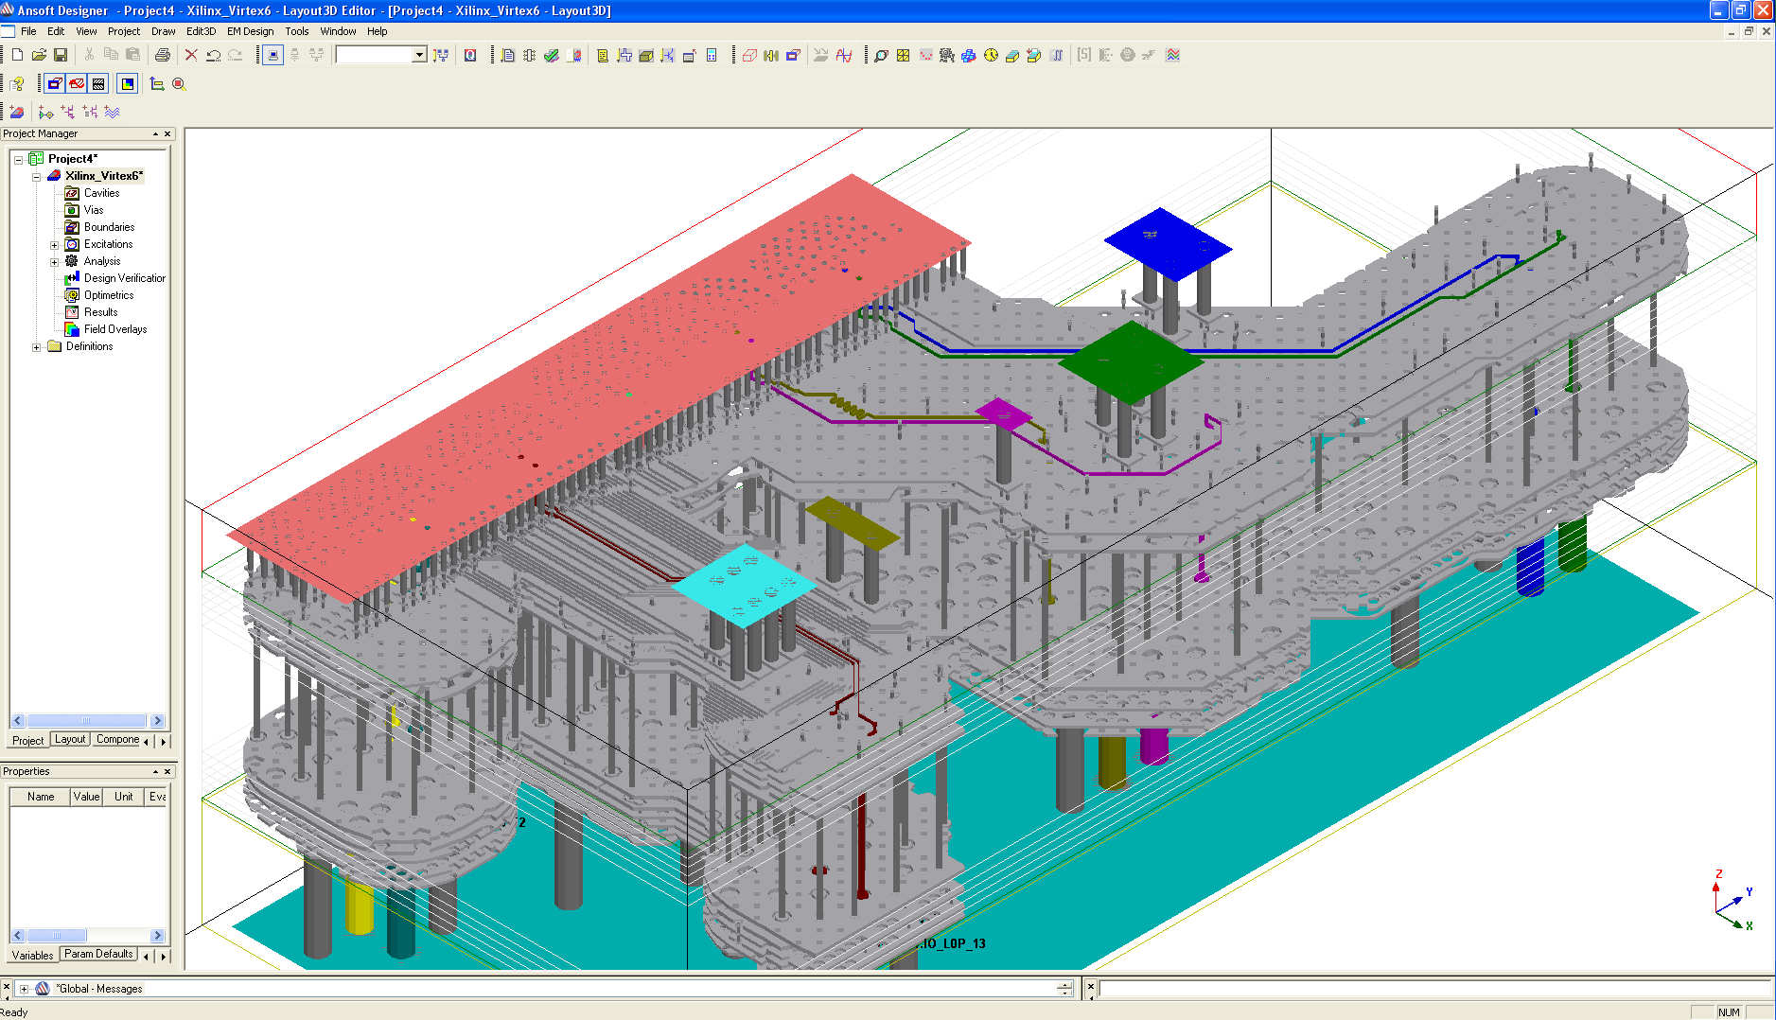Close the Project Manager panel
Screen dimensions: 1776x1020
(168, 134)
